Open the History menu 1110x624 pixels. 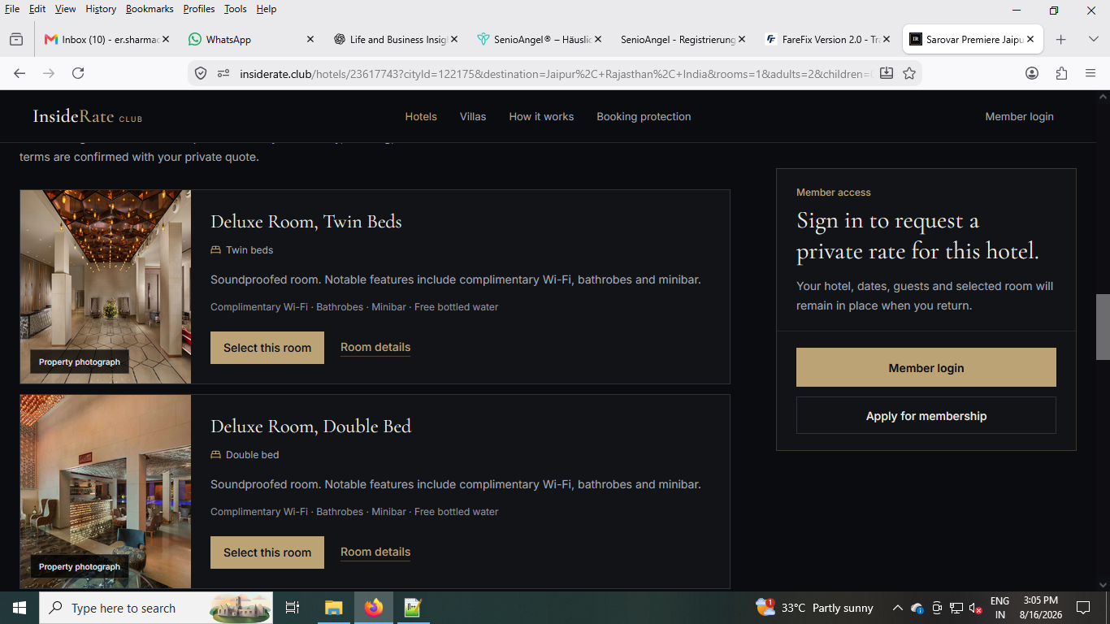point(101,9)
